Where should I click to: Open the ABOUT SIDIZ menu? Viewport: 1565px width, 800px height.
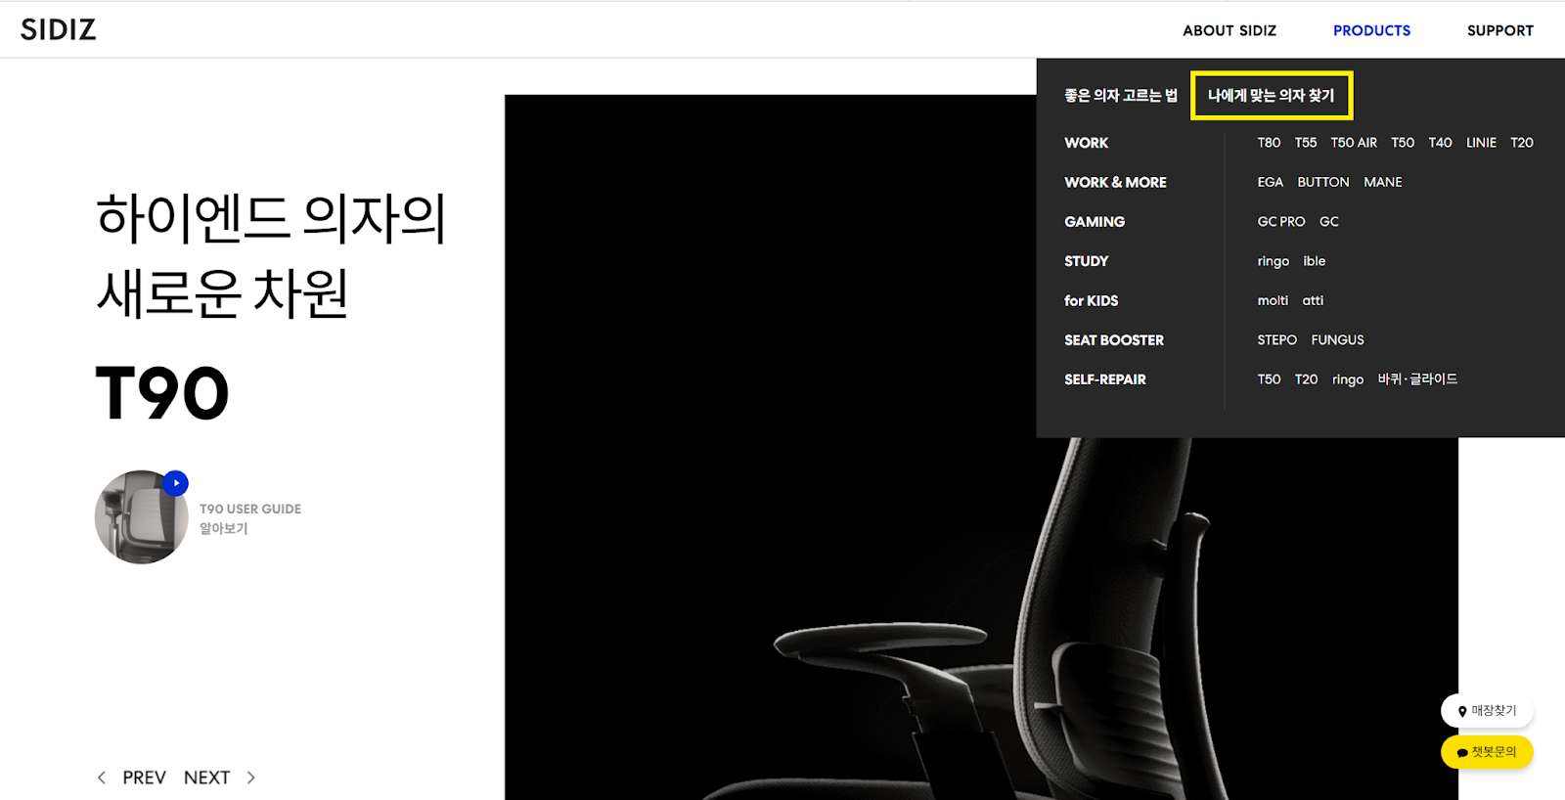(x=1230, y=30)
